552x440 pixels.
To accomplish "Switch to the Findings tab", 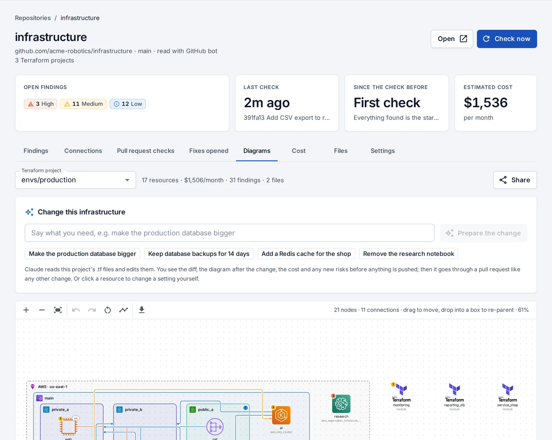I will [36, 151].
